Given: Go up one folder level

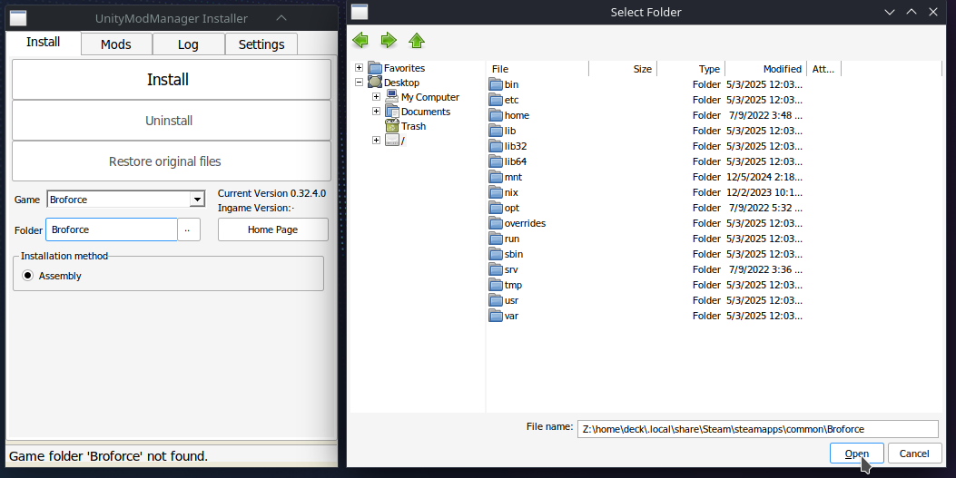Looking at the screenshot, I should 417,40.
